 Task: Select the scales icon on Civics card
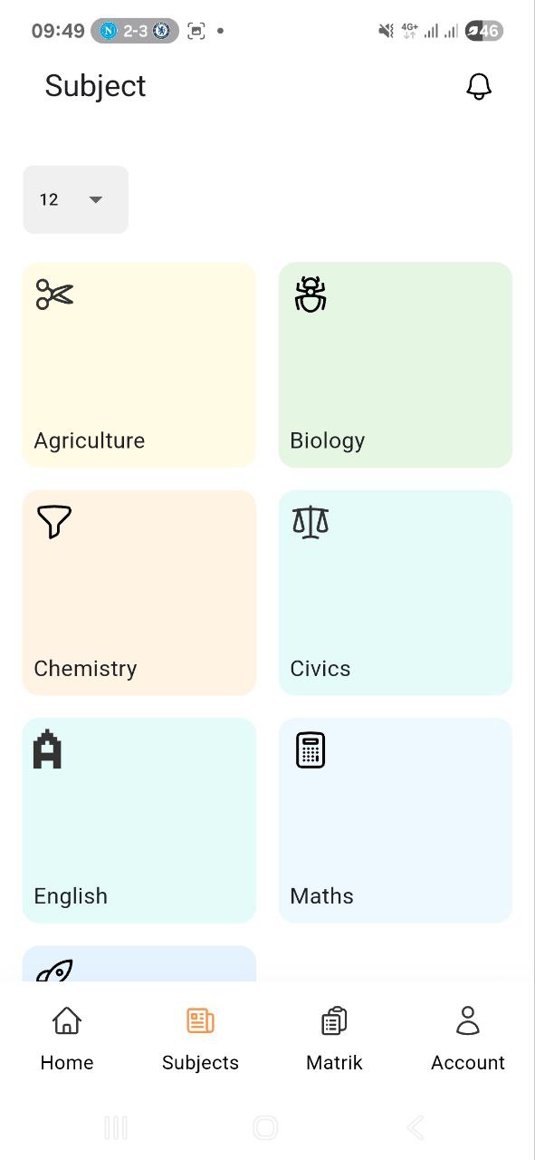pos(310,522)
